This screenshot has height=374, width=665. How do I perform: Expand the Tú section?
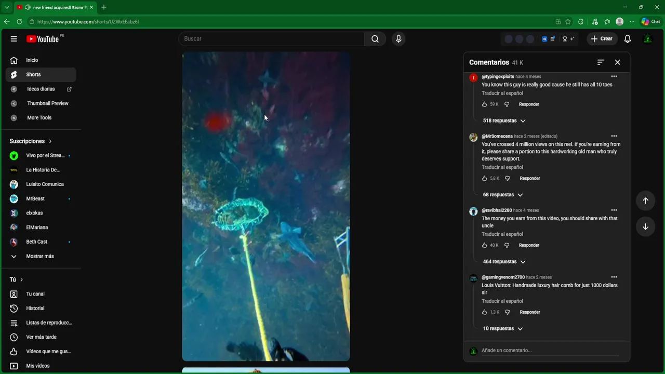coord(17,279)
